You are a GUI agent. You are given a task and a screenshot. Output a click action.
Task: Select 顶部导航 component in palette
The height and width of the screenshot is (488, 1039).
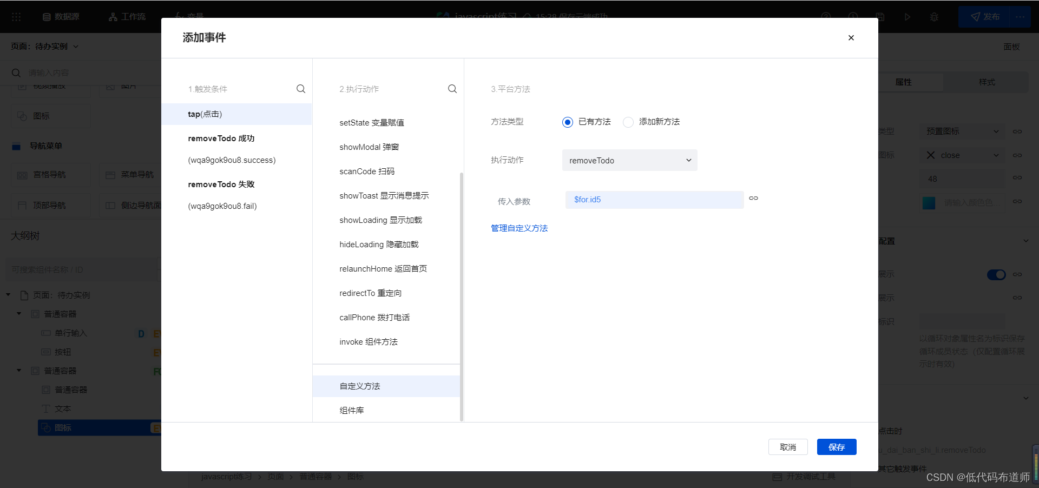[x=51, y=206]
